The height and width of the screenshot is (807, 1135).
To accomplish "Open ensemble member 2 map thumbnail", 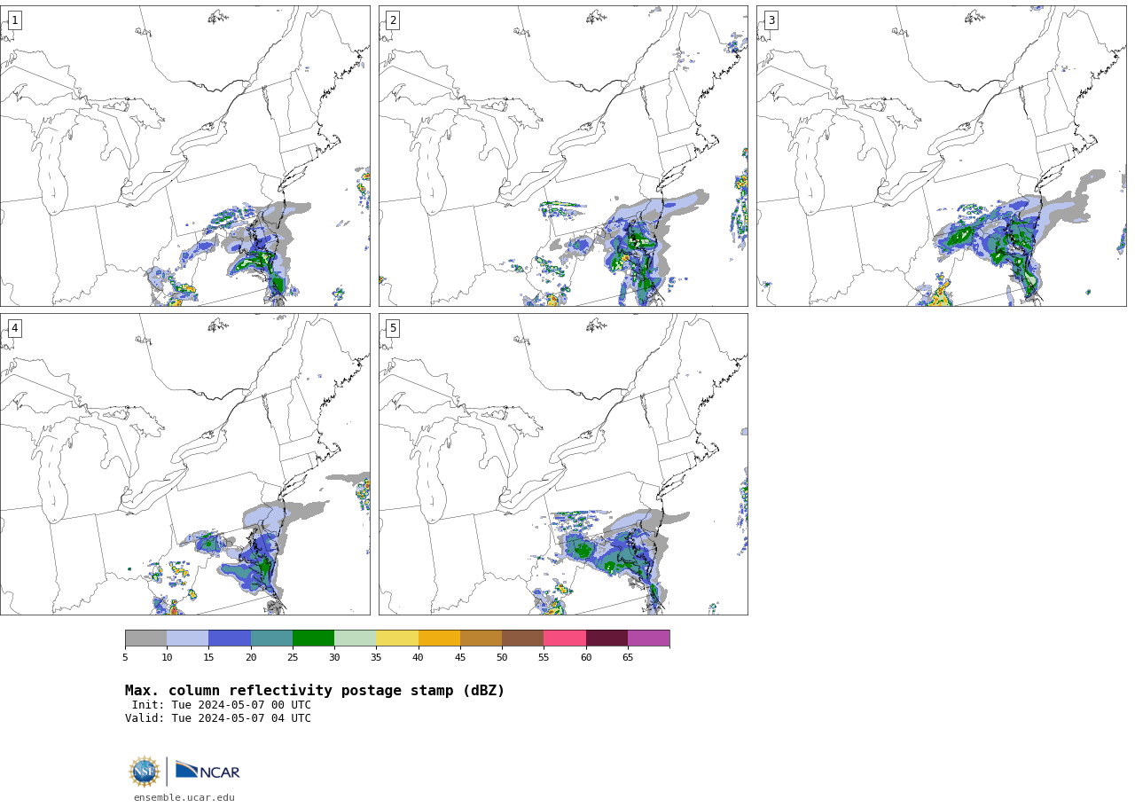I will pos(563,156).
